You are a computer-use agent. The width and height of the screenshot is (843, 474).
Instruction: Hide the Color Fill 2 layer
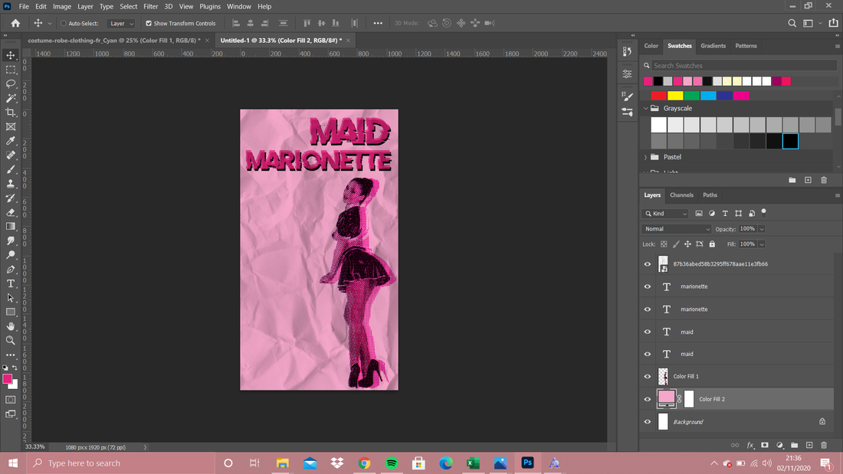point(648,399)
